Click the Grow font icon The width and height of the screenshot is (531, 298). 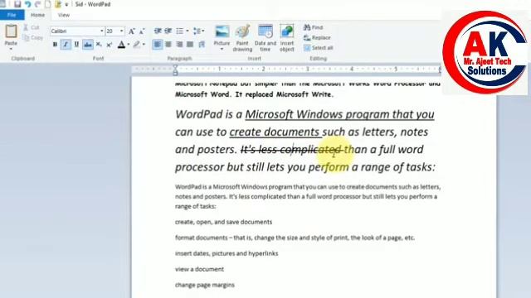(x=131, y=31)
